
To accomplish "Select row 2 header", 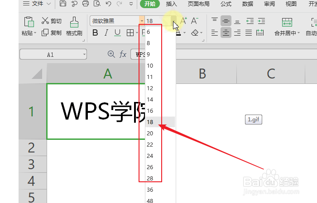I will tap(33, 148).
